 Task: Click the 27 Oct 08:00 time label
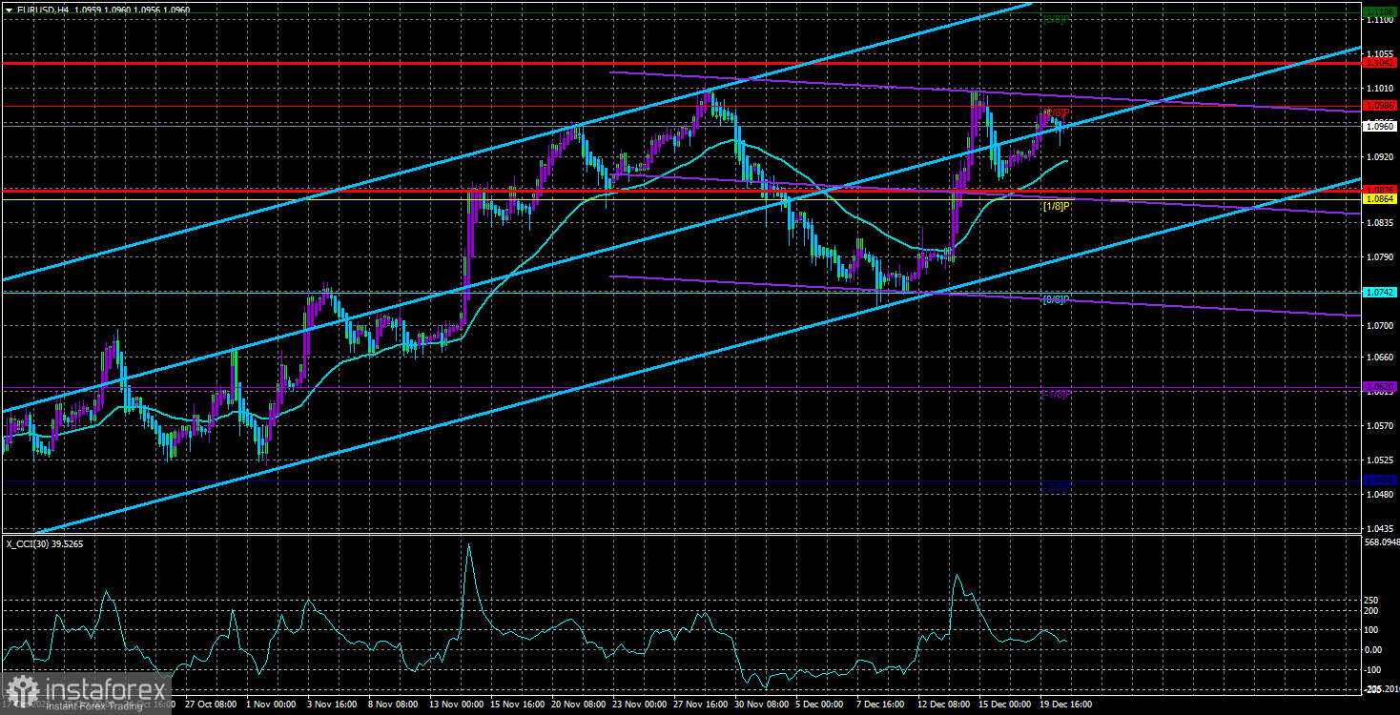[210, 705]
